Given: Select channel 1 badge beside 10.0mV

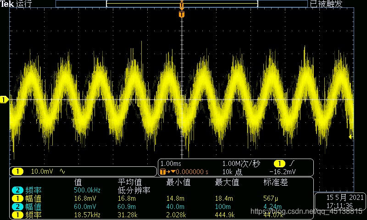Looking at the screenshot, I should (x=18, y=171).
